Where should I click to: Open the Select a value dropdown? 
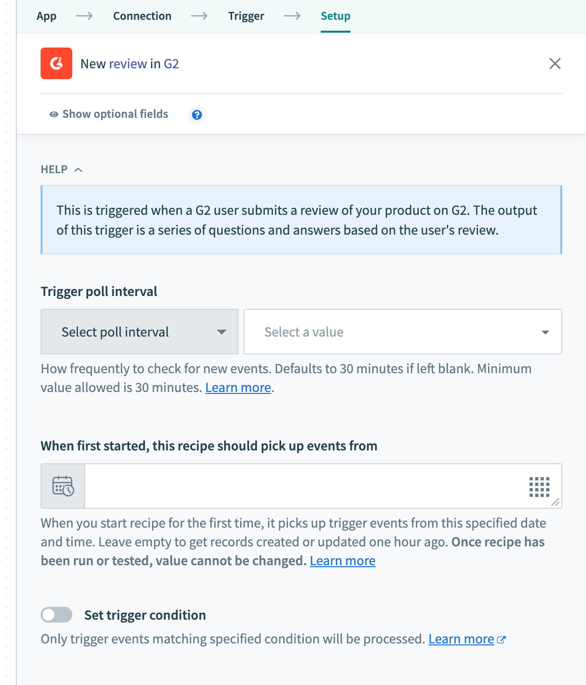coord(403,332)
